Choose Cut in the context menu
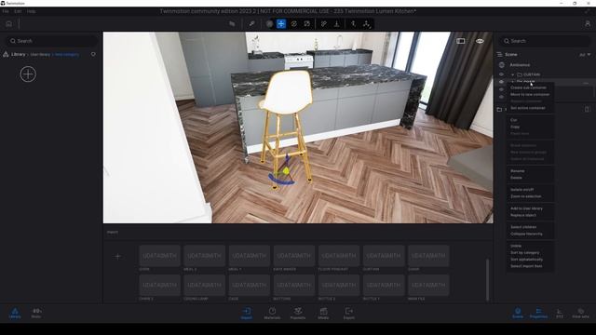The width and height of the screenshot is (596, 335). pyautogui.click(x=513, y=120)
